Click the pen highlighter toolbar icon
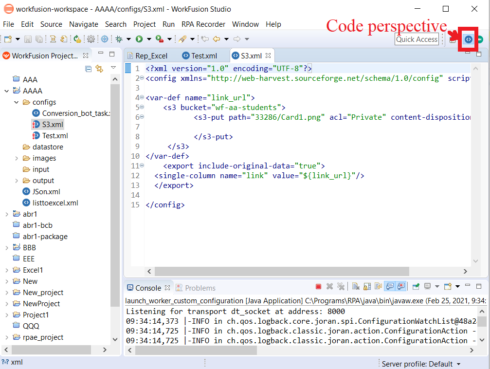This screenshot has width=490, height=369. pos(182,39)
